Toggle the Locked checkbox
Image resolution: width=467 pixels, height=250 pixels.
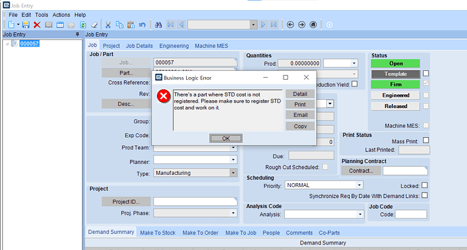(425, 185)
